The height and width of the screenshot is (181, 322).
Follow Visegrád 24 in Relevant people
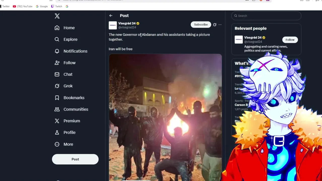coord(290,40)
